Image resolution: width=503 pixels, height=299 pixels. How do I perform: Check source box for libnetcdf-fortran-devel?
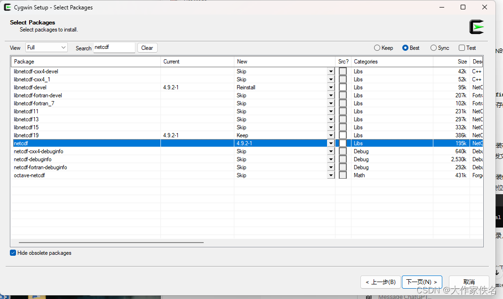click(x=343, y=95)
